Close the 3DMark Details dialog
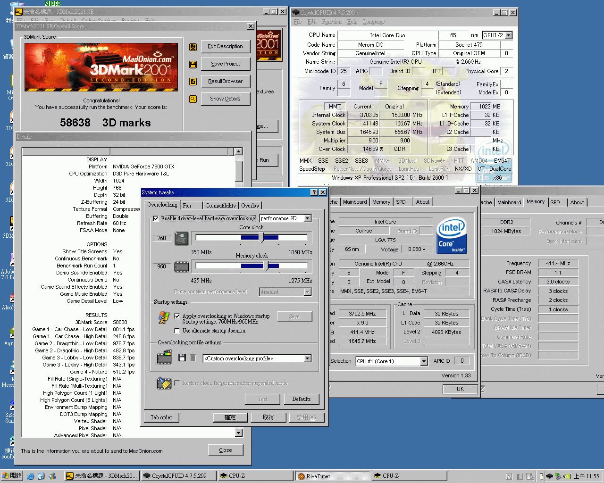 pos(226,450)
